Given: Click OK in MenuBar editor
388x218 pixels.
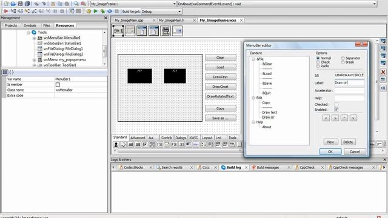Looking at the screenshot, I should click(330, 151).
